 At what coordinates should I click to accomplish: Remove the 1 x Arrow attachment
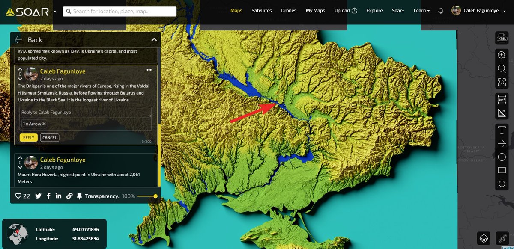pyautogui.click(x=44, y=124)
